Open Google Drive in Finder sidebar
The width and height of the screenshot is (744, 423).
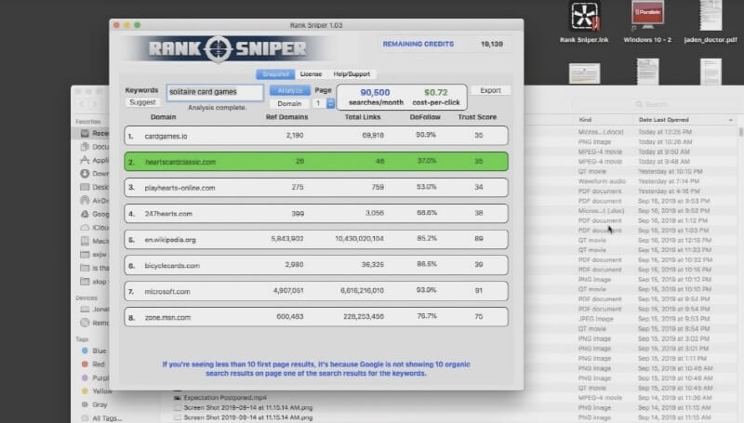(x=94, y=214)
